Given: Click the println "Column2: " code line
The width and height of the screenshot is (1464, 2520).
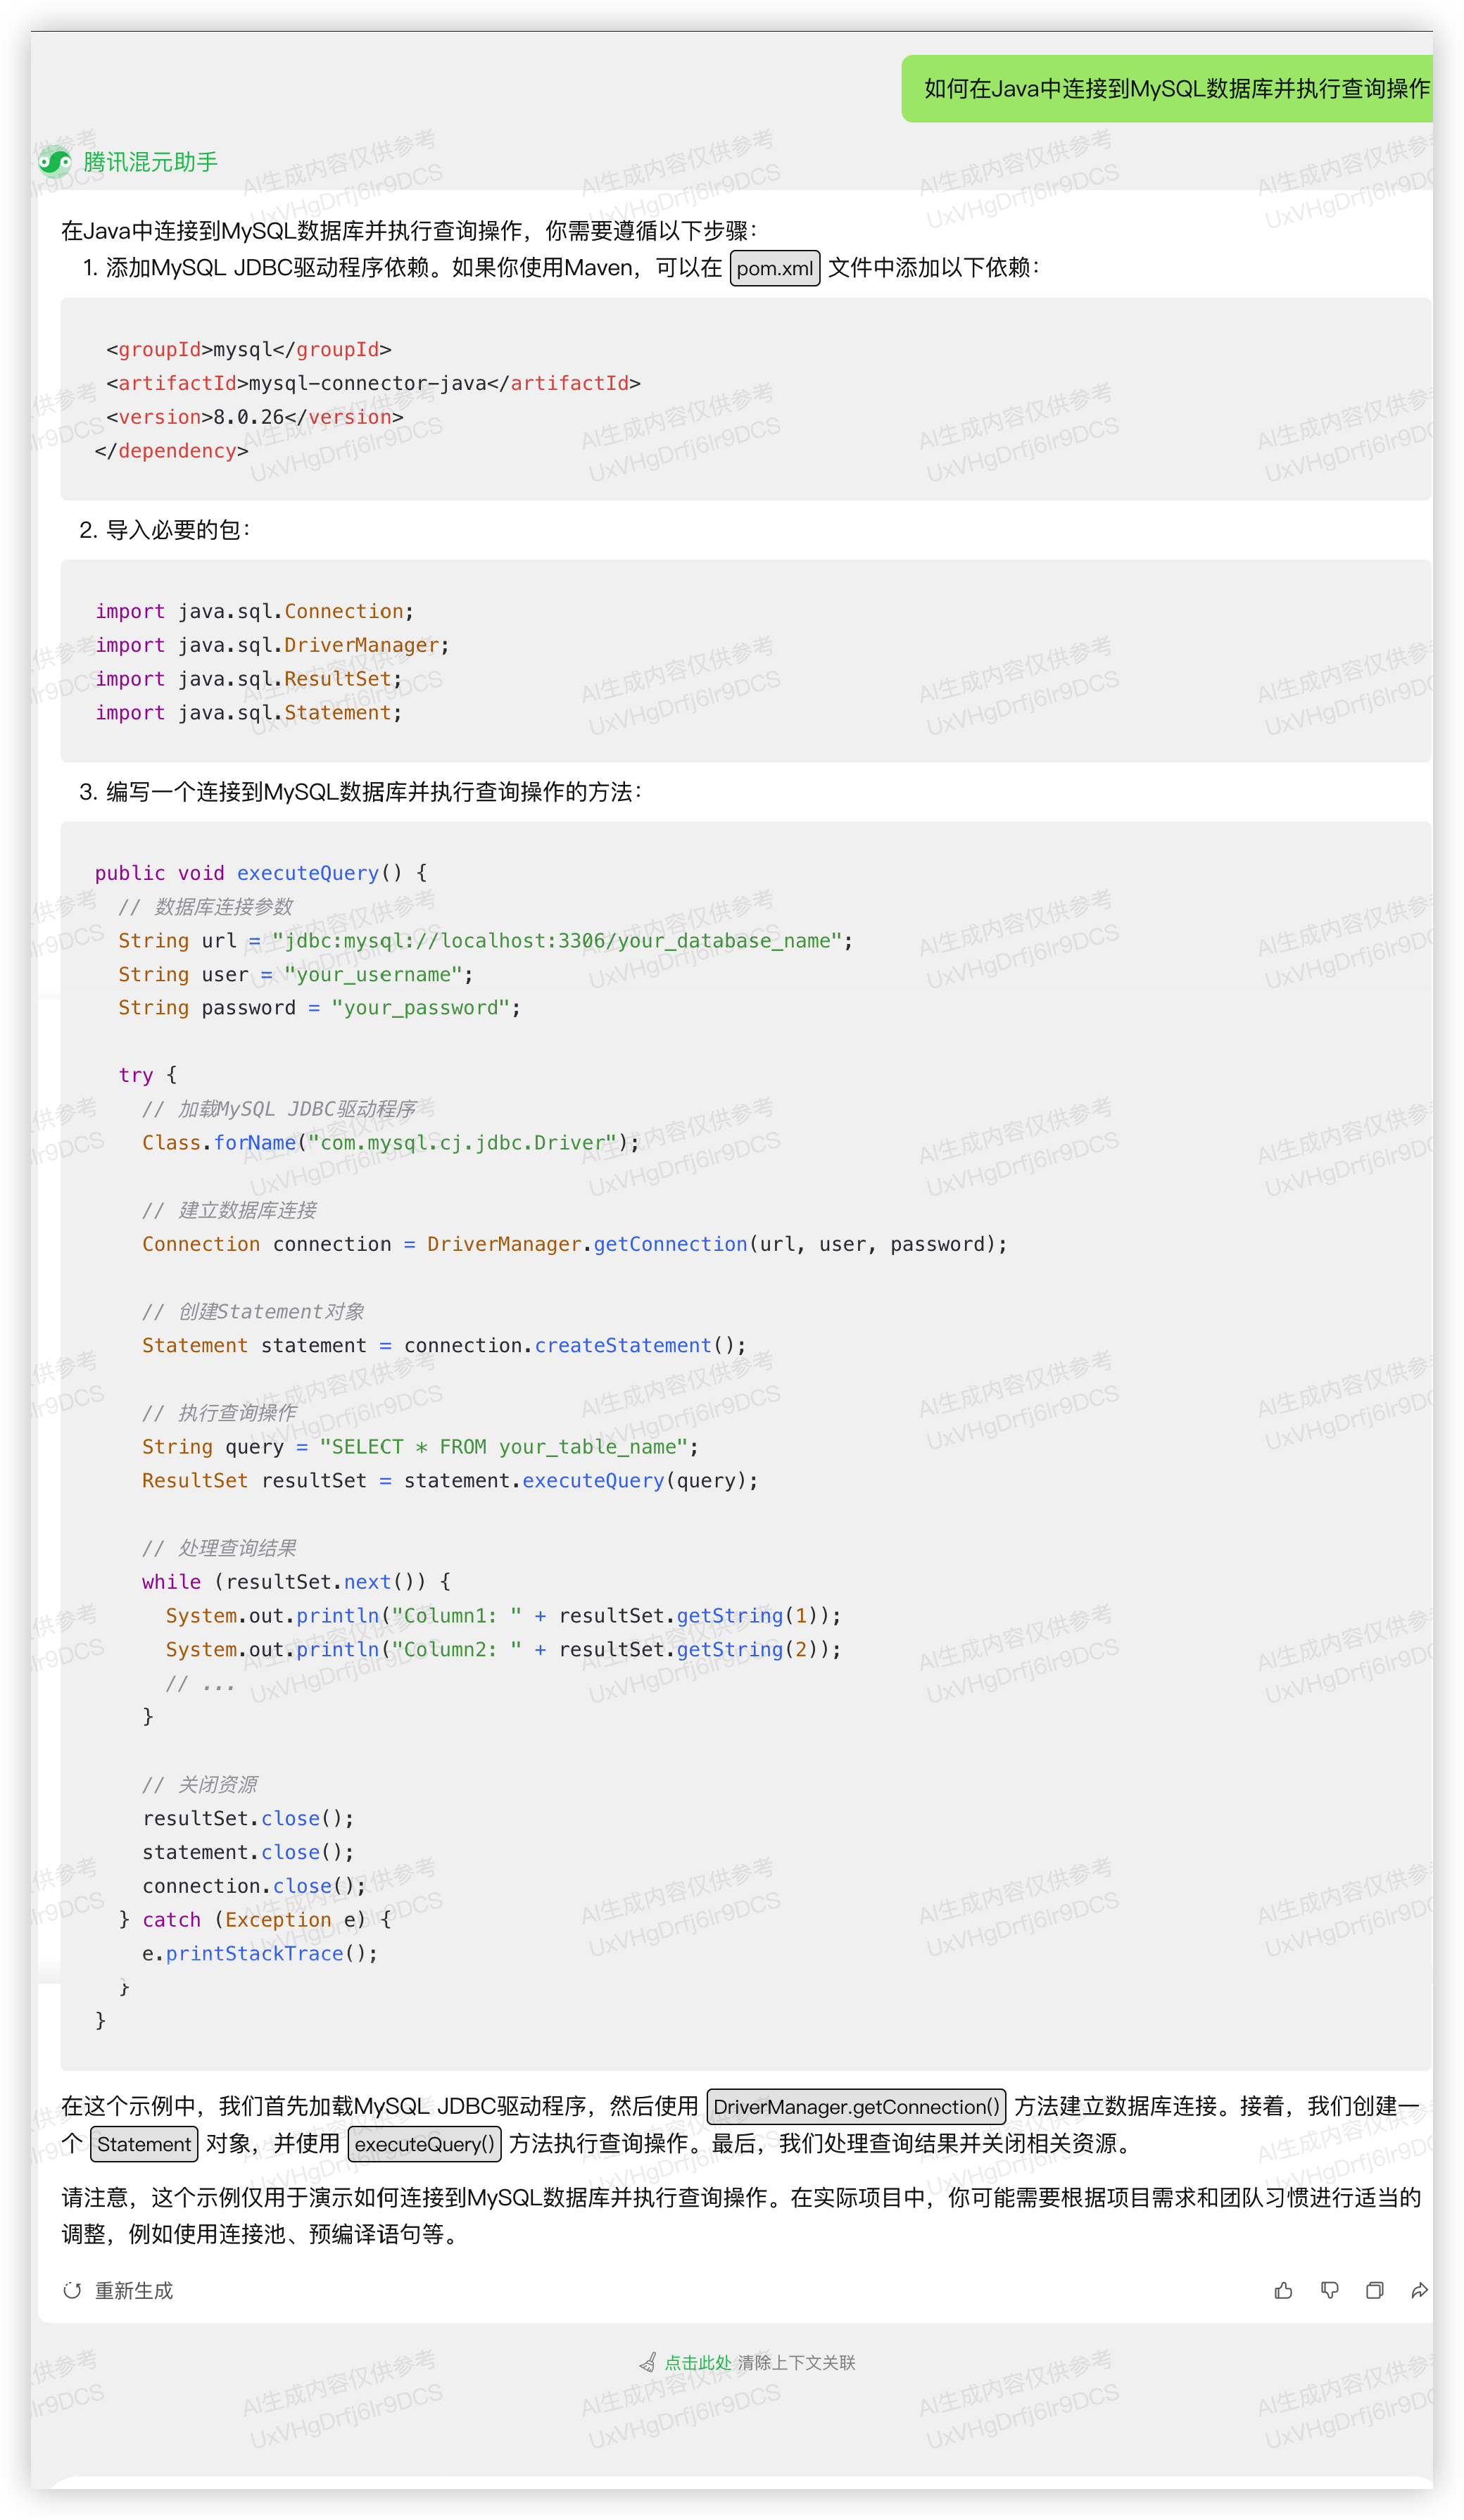Looking at the screenshot, I should [503, 1650].
